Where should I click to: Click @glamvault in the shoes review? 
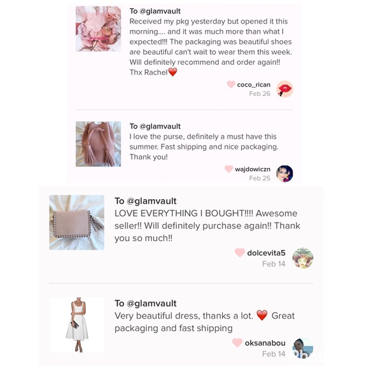click(160, 11)
